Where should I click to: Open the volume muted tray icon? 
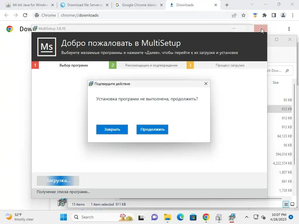tap(263, 217)
